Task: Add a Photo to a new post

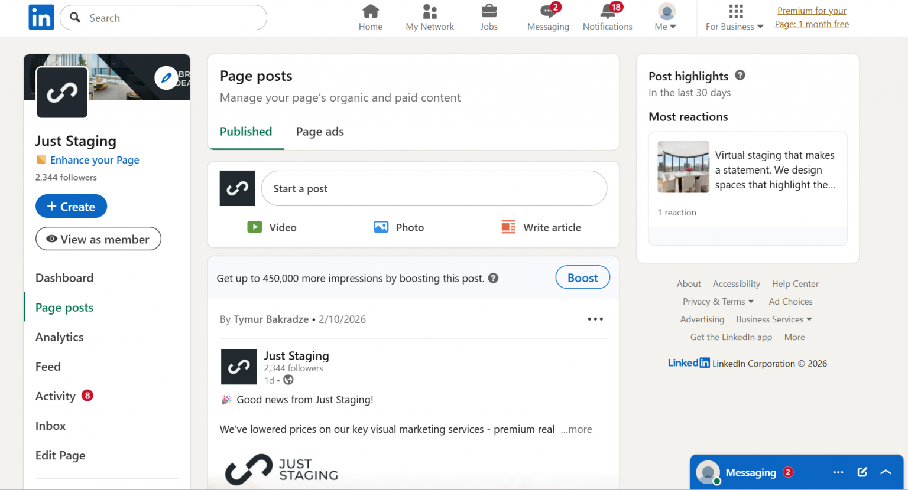Action: 399,227
